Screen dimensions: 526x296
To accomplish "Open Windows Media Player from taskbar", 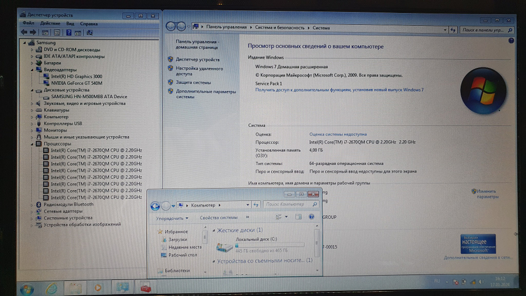I will (x=98, y=288).
